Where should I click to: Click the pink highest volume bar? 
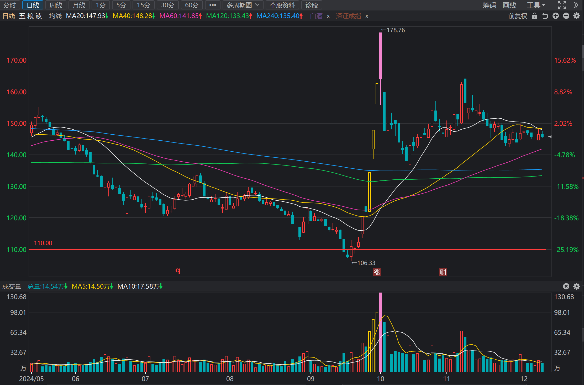(381, 332)
